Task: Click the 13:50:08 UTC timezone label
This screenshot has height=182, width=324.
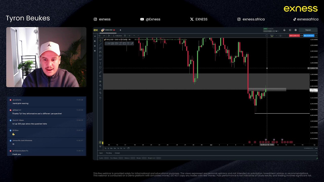Action: [x=309, y=148]
